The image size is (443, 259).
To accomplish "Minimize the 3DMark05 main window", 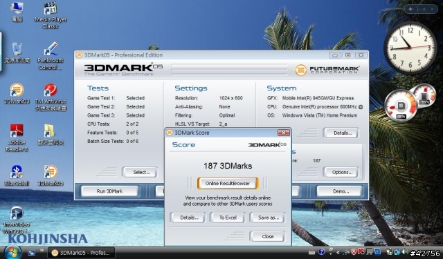I will pos(335,55).
